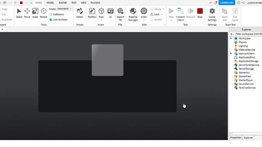Click the Filter workspace input field
This screenshot has width=262, height=147.
click(x=248, y=34)
